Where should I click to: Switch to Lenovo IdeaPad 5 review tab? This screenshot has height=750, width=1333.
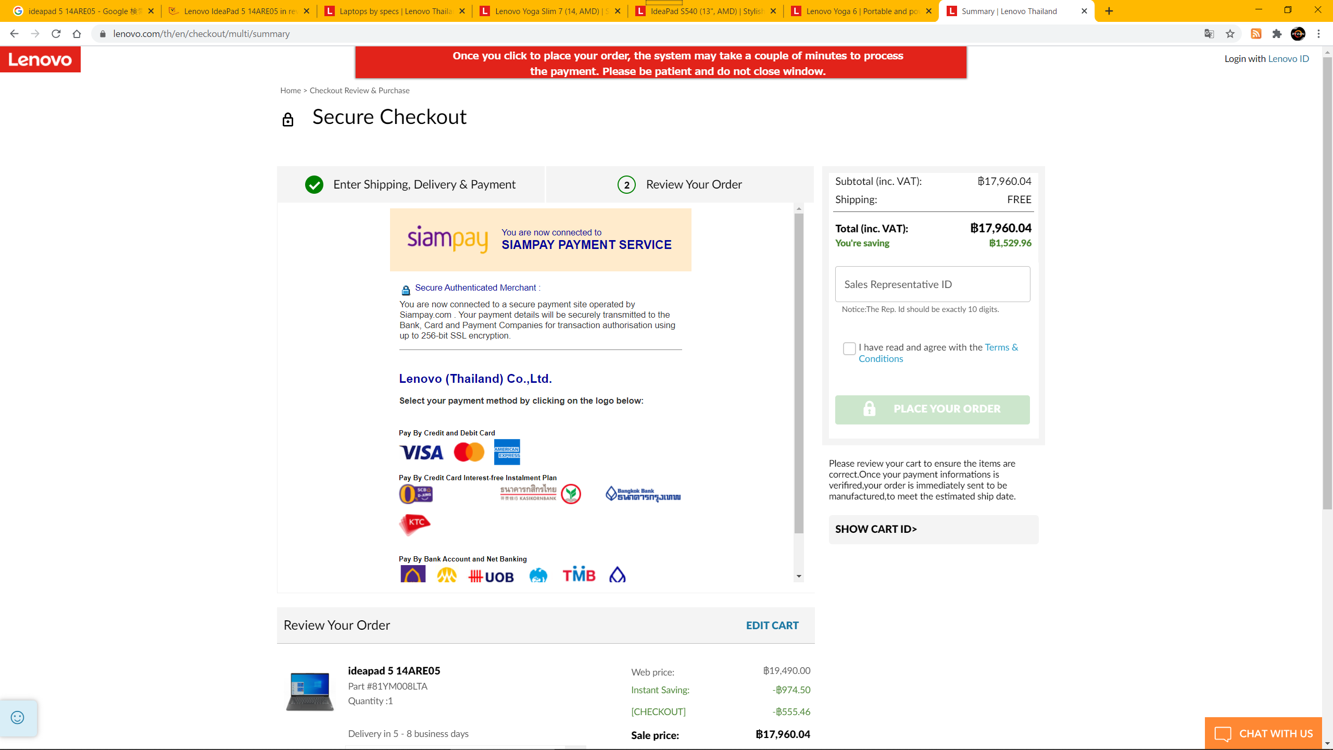pos(238,11)
